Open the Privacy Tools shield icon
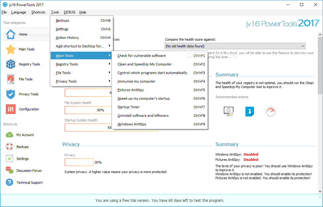323x207 pixels. (10, 94)
